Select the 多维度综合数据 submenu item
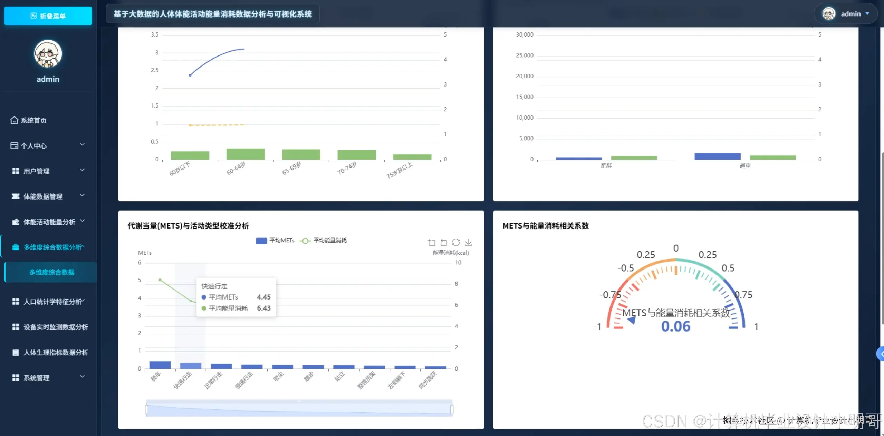Viewport: 884px width, 436px height. (x=51, y=272)
